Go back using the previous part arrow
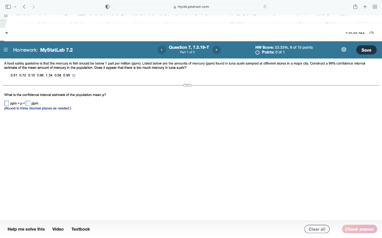Image resolution: width=382 pixels, height=238 pixels. pos(162,49)
